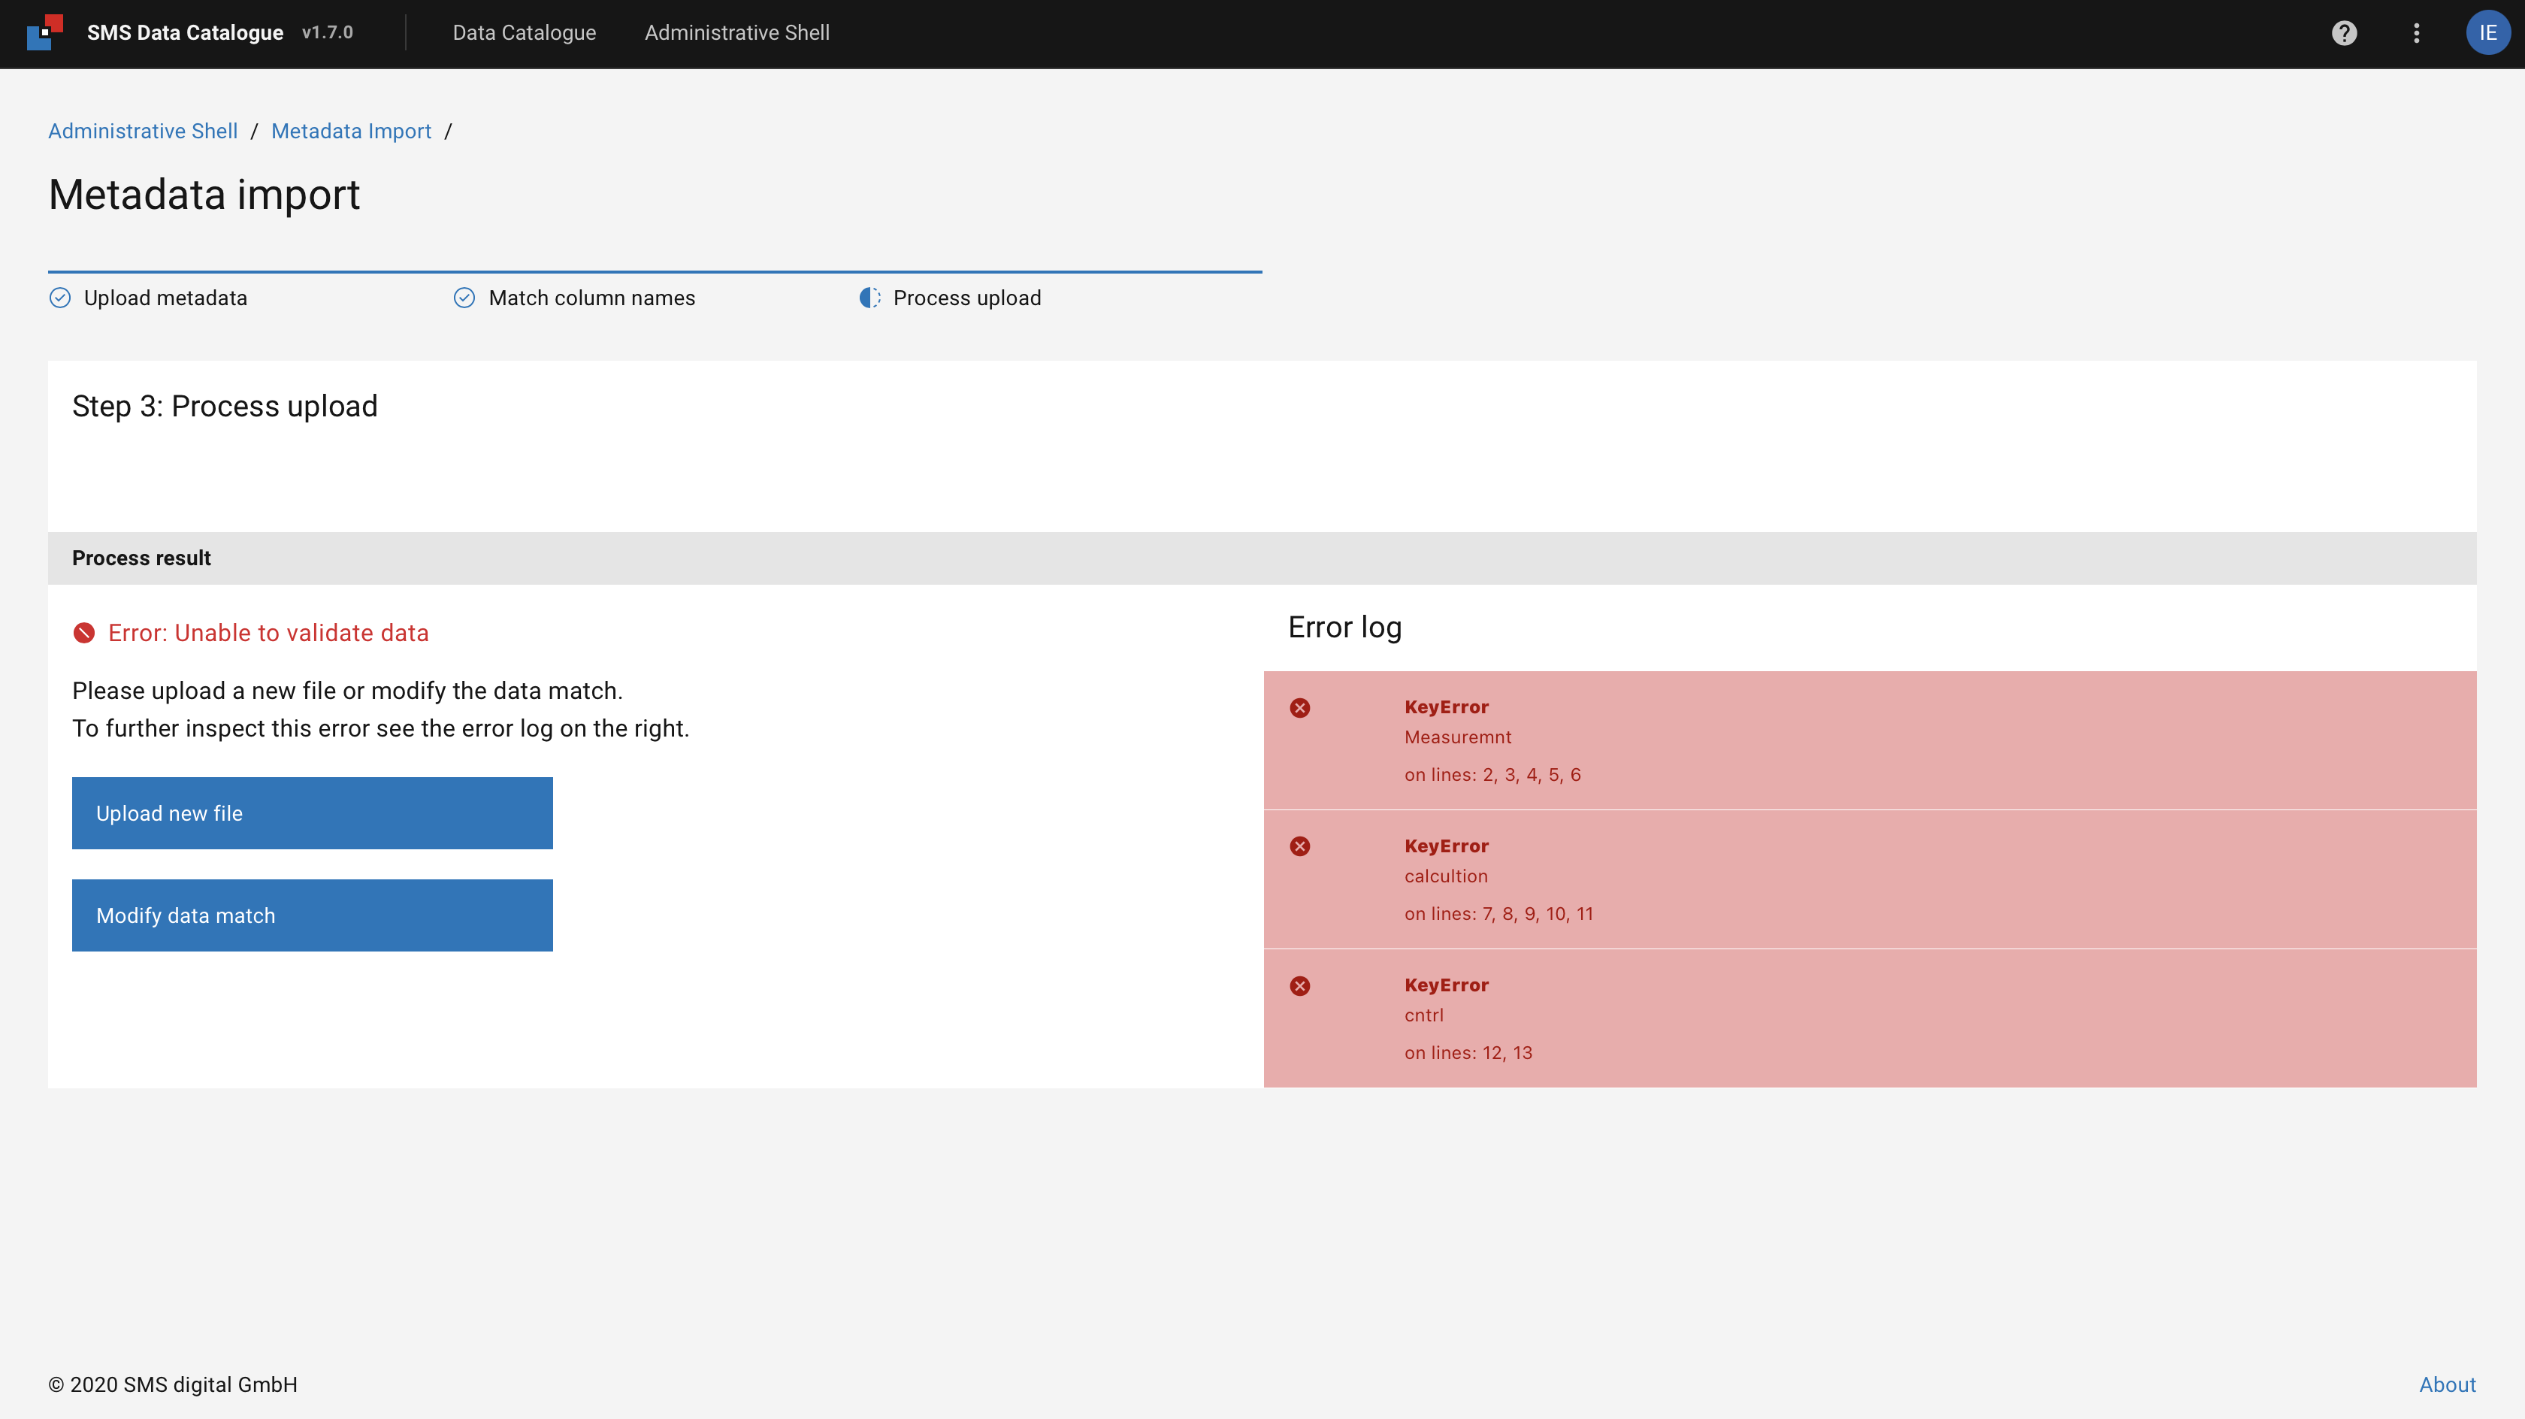The image size is (2525, 1419).
Task: Open the three-dot overflow menu
Action: pyautogui.click(x=2416, y=33)
